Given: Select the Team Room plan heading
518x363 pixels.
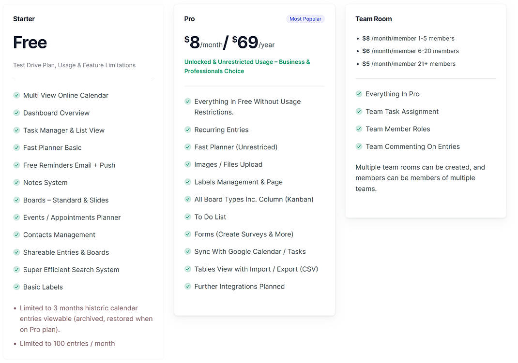Looking at the screenshot, I should click(374, 19).
